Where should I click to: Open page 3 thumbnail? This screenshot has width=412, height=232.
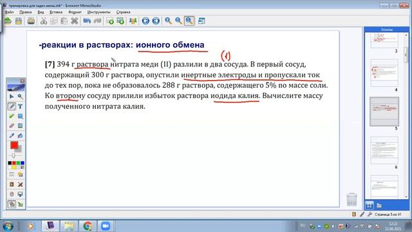384,41
